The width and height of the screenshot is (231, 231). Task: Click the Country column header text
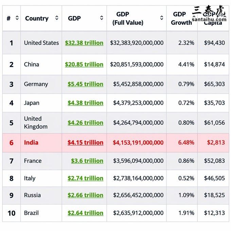[37, 18]
